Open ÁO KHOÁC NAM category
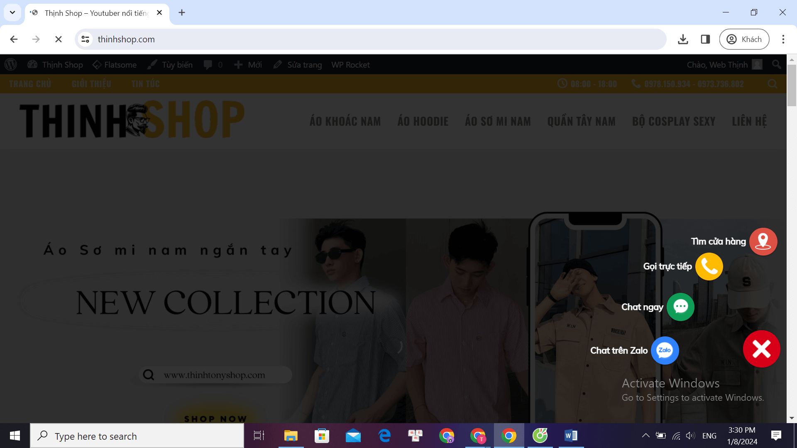797x448 pixels. pyautogui.click(x=345, y=121)
